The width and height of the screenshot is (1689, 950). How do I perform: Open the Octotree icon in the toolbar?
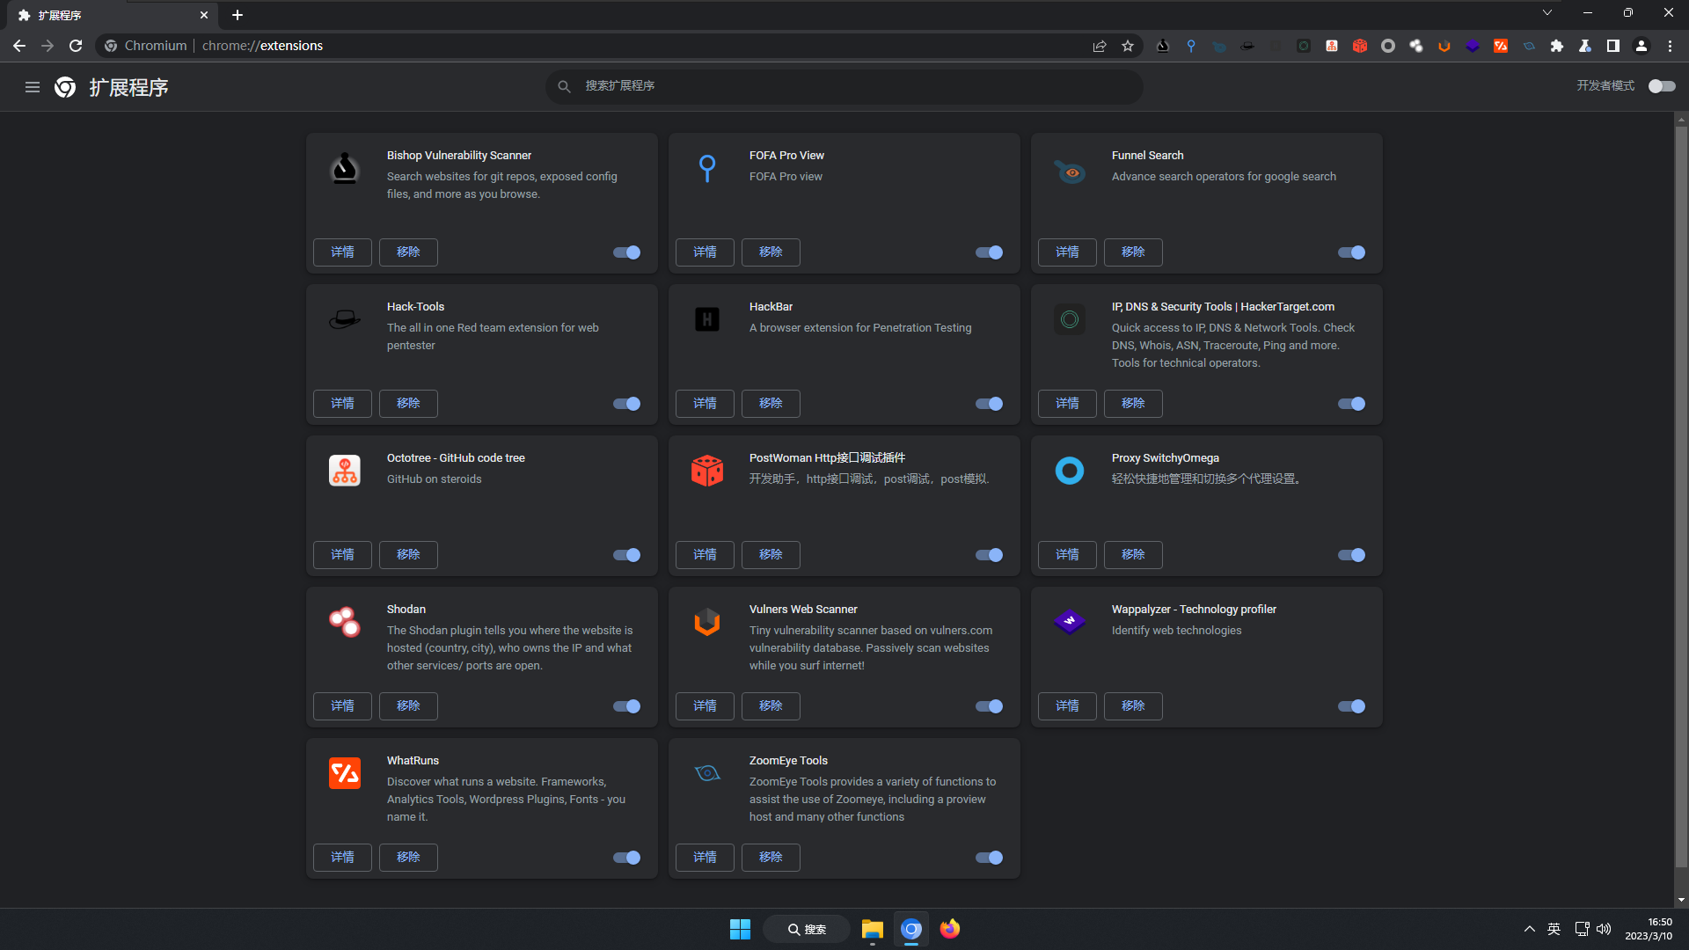(1332, 46)
